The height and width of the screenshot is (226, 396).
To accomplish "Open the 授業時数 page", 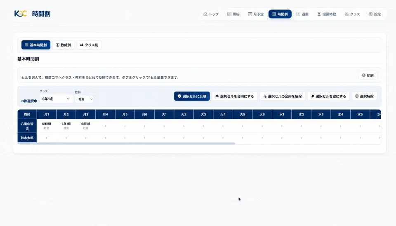I will 327,14.
